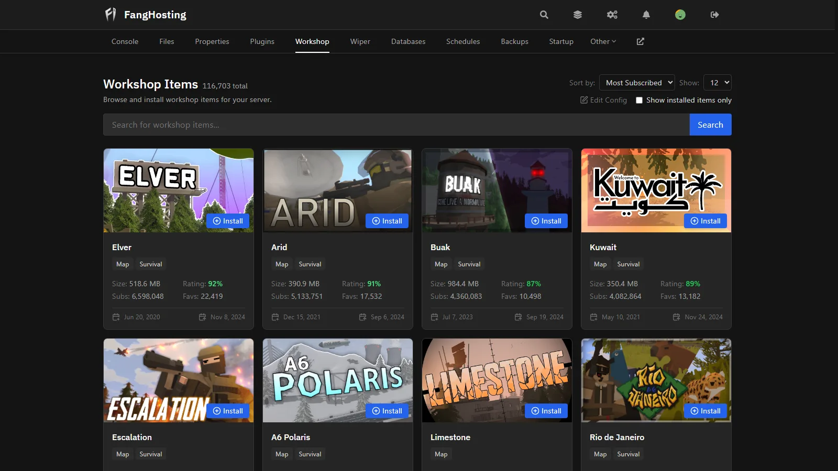Screen dimensions: 838x471
Task: Open the Sort by Most Subscribed dropdown
Action: click(x=637, y=83)
